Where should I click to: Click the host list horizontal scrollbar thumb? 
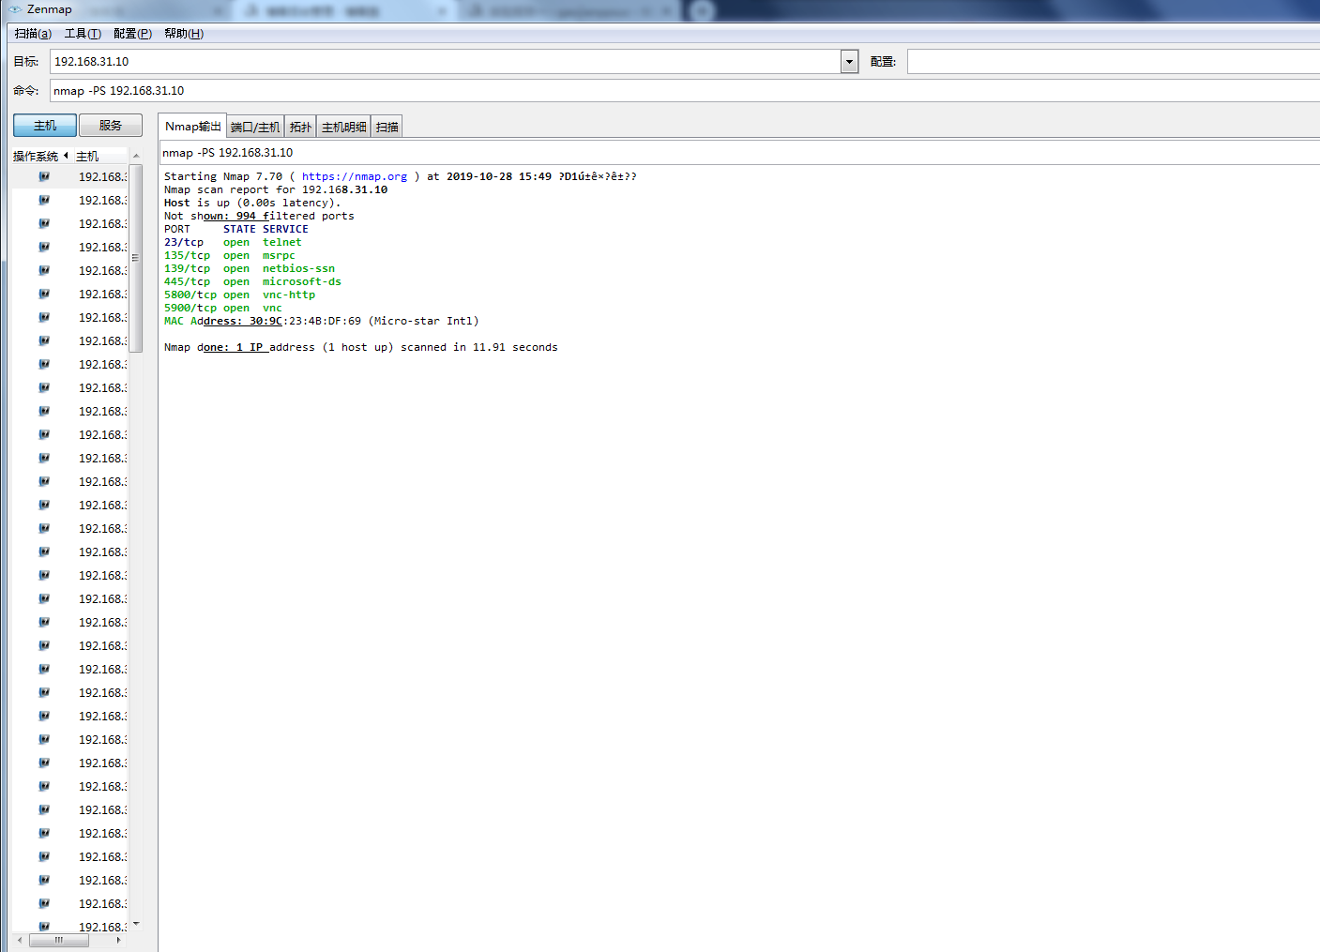pyautogui.click(x=59, y=940)
